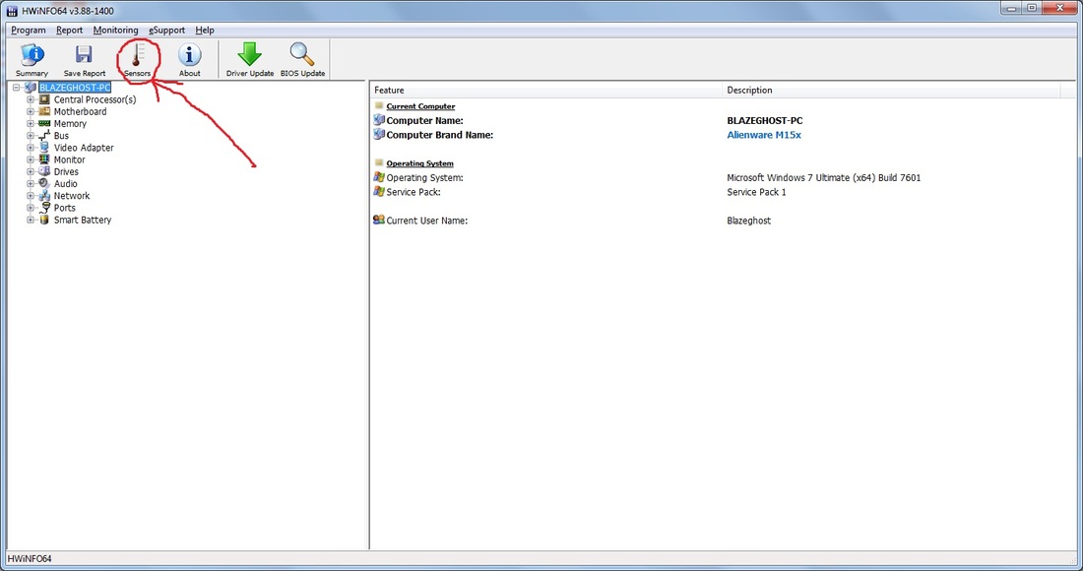Maximize the HWiNFO64 window
The width and height of the screenshot is (1083, 571).
click(1032, 8)
